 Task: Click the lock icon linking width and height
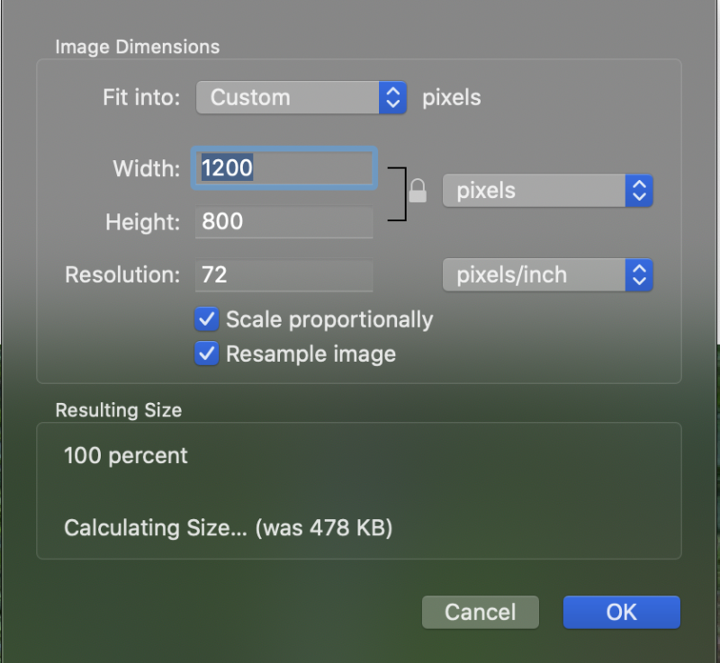(417, 191)
